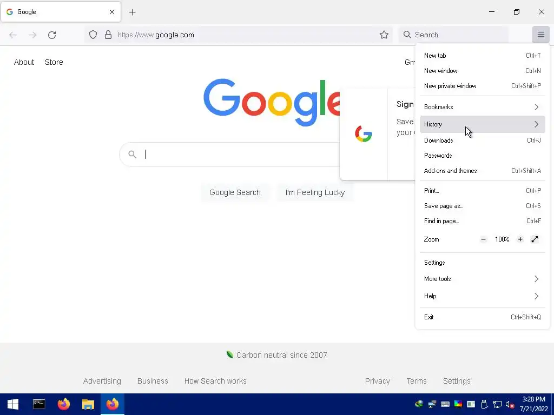
Task: Open Passwords from the menu
Action: (x=482, y=156)
